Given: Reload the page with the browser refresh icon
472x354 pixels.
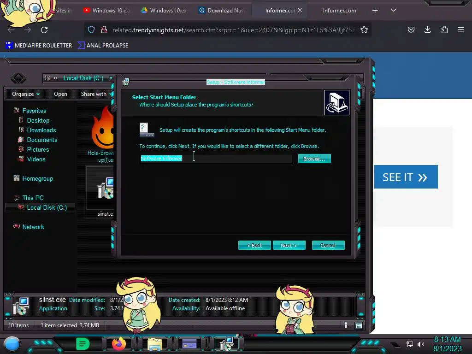Looking at the screenshot, I should [x=44, y=30].
